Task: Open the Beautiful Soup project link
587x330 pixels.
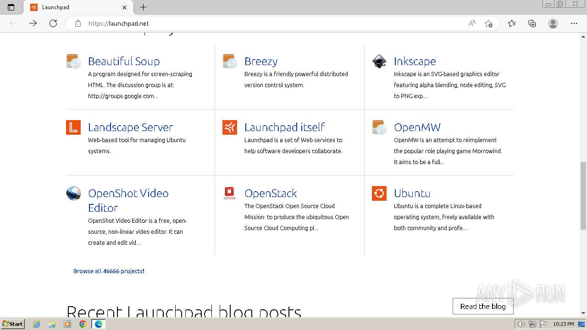Action: click(x=124, y=61)
